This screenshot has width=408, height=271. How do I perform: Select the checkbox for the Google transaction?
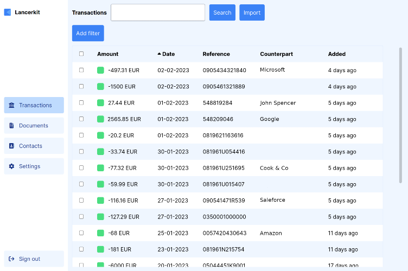tap(81, 119)
